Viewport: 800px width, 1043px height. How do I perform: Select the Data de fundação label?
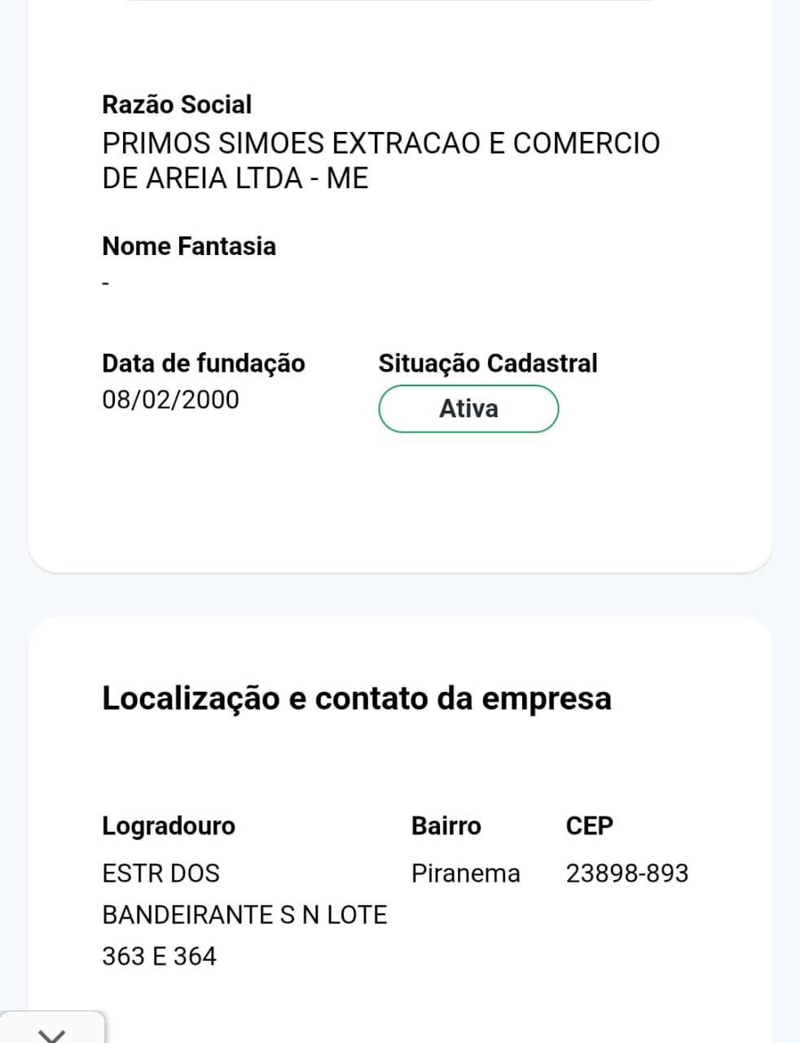(x=203, y=363)
